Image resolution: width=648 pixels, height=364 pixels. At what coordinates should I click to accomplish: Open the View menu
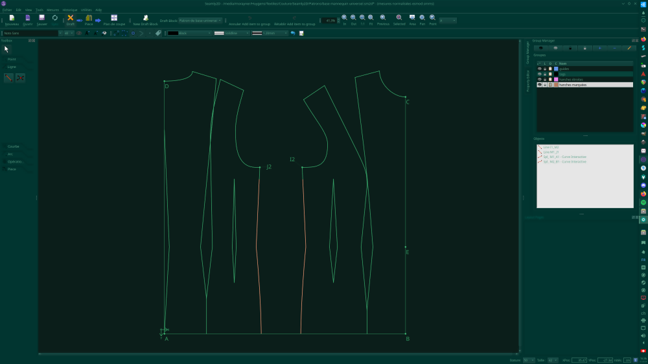pos(28,10)
